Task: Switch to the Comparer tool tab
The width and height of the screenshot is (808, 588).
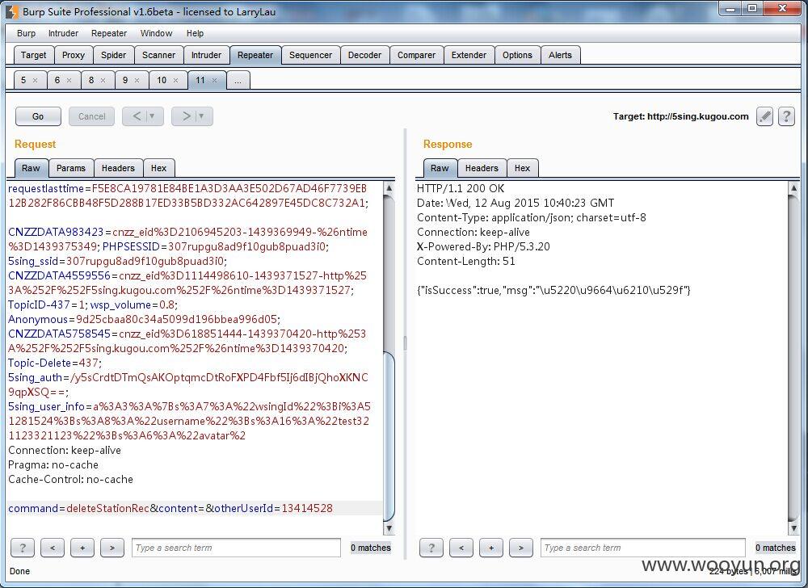Action: coord(416,55)
